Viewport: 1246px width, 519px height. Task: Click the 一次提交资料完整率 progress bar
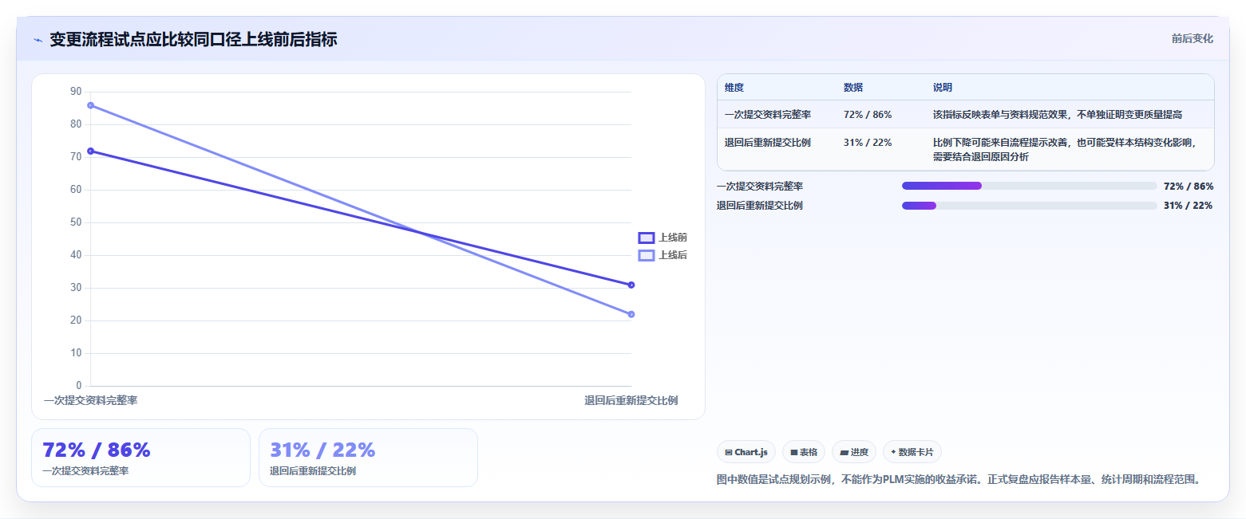click(1029, 186)
